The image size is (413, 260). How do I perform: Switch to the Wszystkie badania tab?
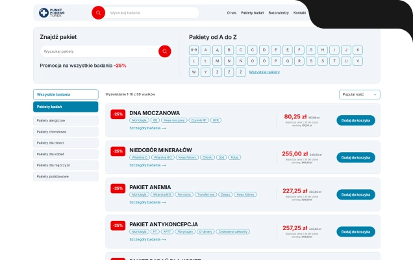coord(66,94)
